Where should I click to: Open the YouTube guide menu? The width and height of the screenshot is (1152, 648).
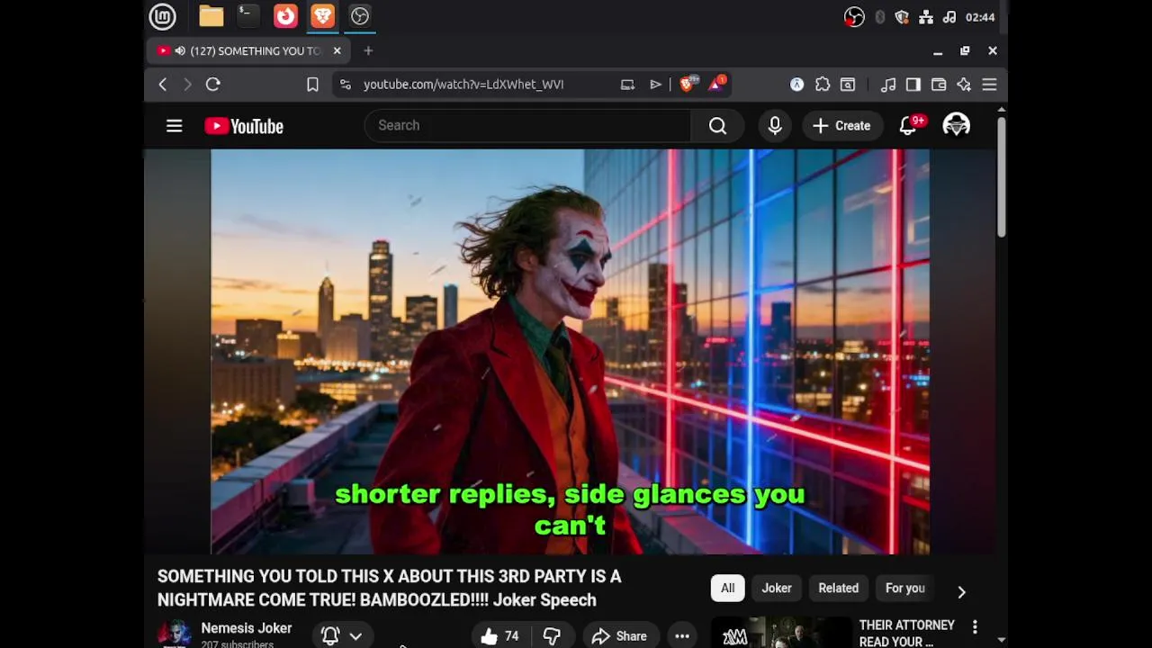click(x=175, y=126)
